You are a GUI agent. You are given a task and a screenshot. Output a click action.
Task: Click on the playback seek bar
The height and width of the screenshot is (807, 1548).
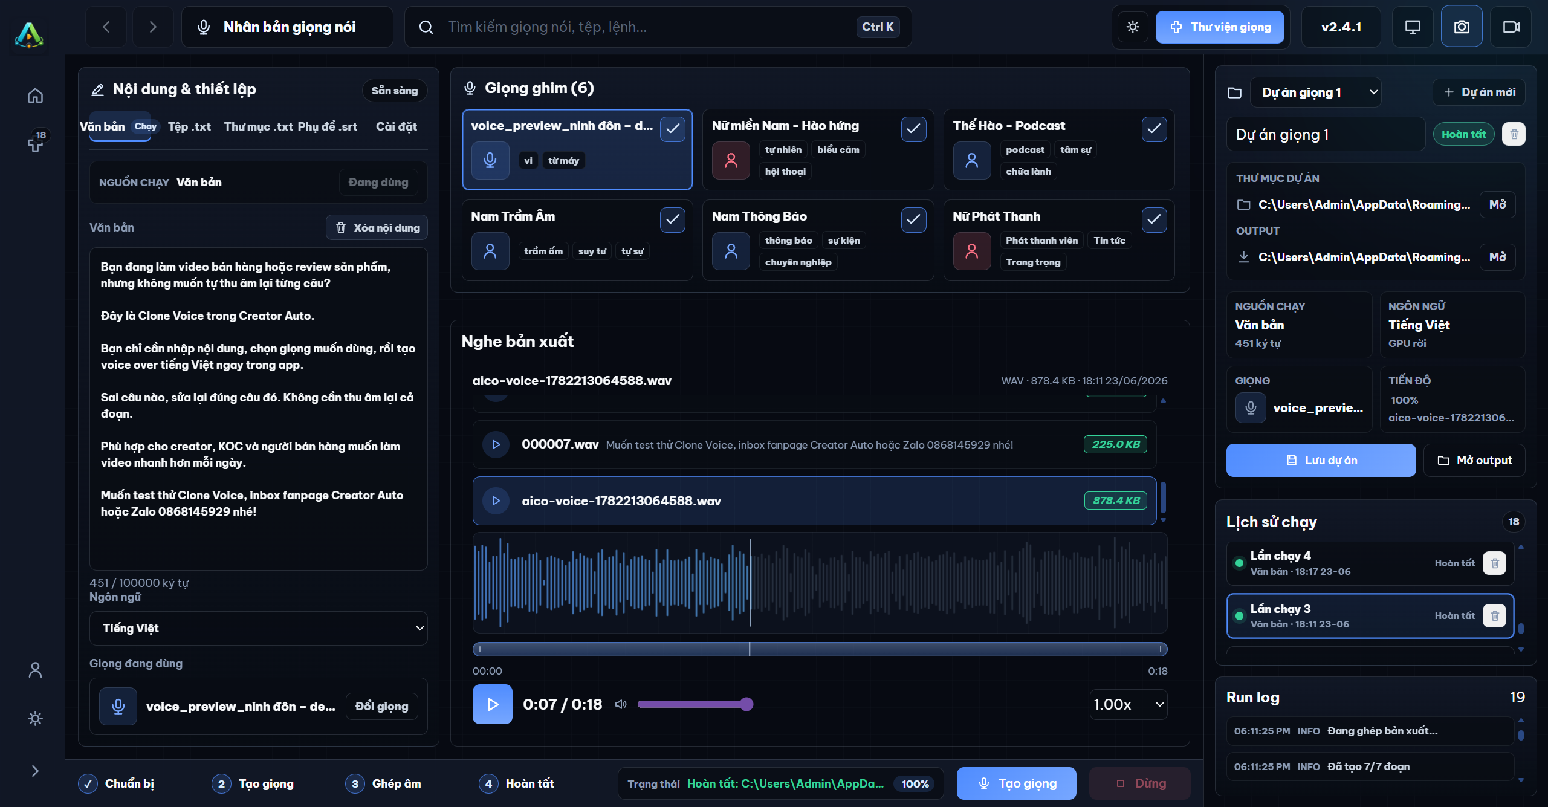pos(820,649)
